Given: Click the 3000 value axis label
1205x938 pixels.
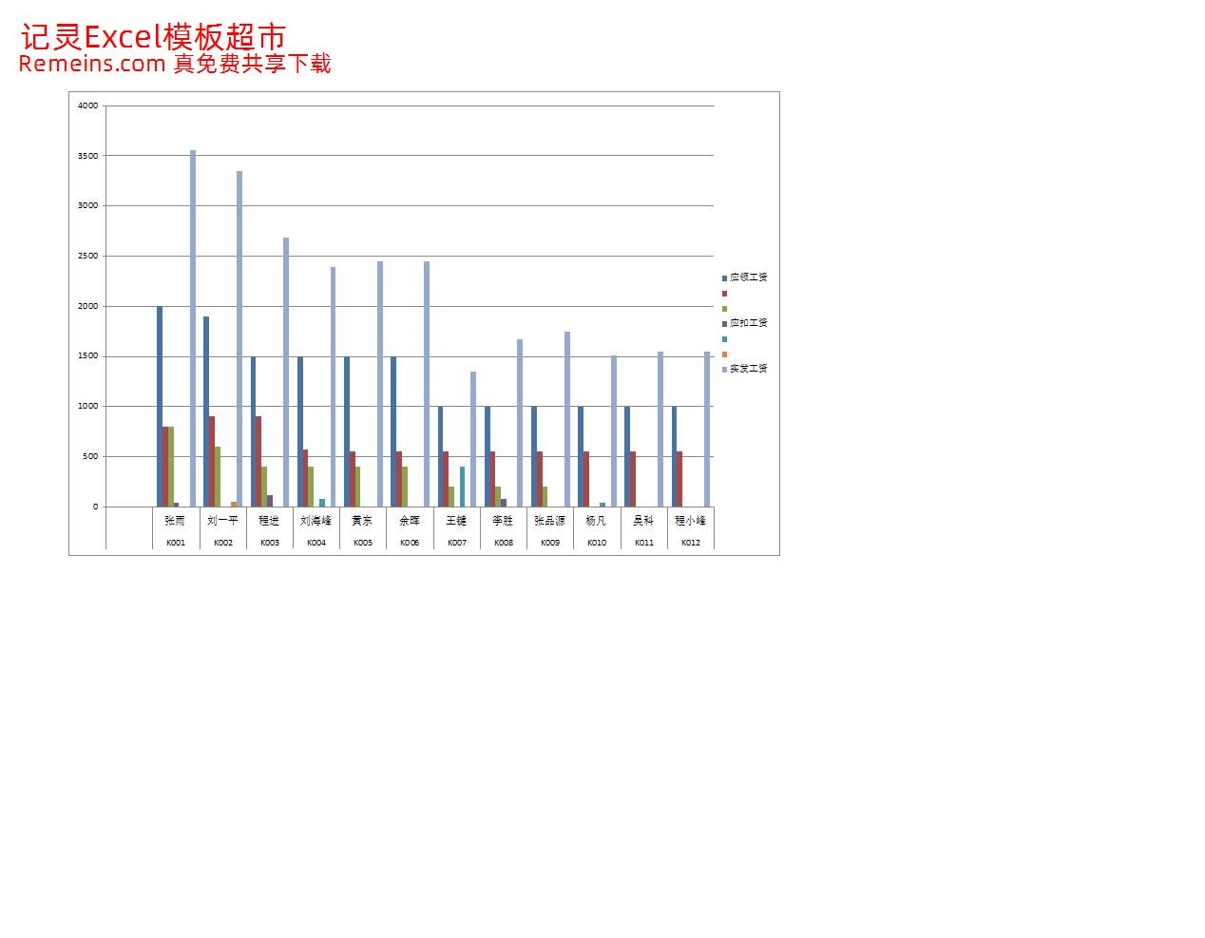Looking at the screenshot, I should click(88, 206).
